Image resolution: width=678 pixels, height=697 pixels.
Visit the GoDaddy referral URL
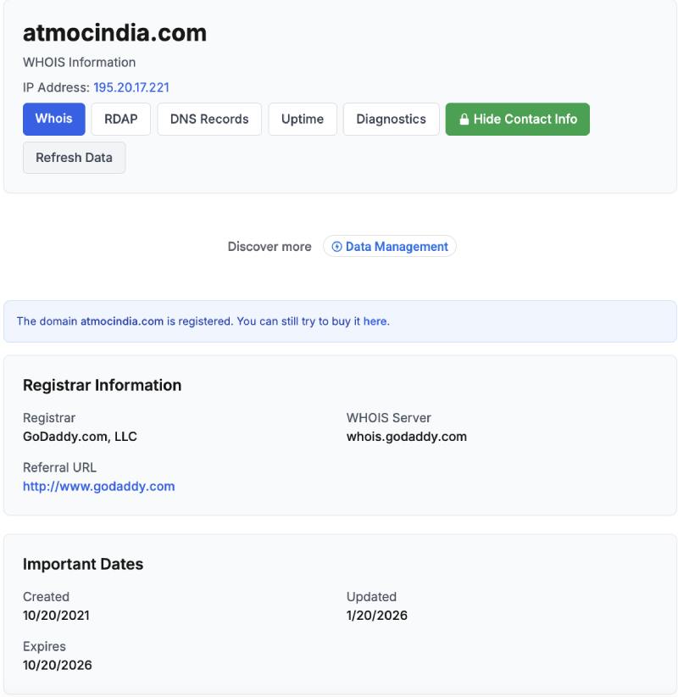(x=98, y=486)
